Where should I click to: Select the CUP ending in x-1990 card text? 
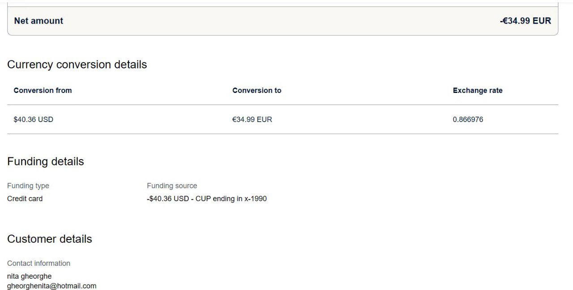231,199
